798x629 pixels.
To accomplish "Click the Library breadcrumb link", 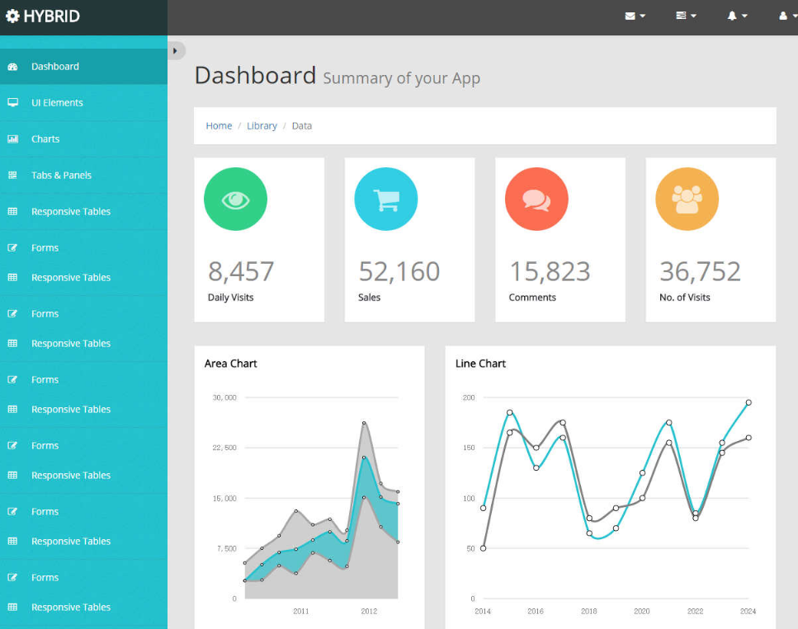I will click(262, 126).
